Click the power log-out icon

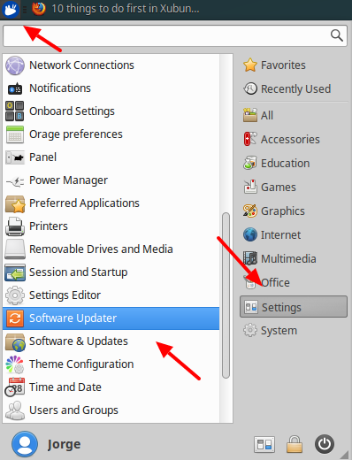coord(325,444)
